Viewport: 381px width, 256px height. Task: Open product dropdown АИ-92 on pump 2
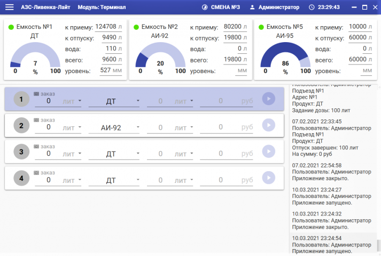pyautogui.click(x=114, y=127)
